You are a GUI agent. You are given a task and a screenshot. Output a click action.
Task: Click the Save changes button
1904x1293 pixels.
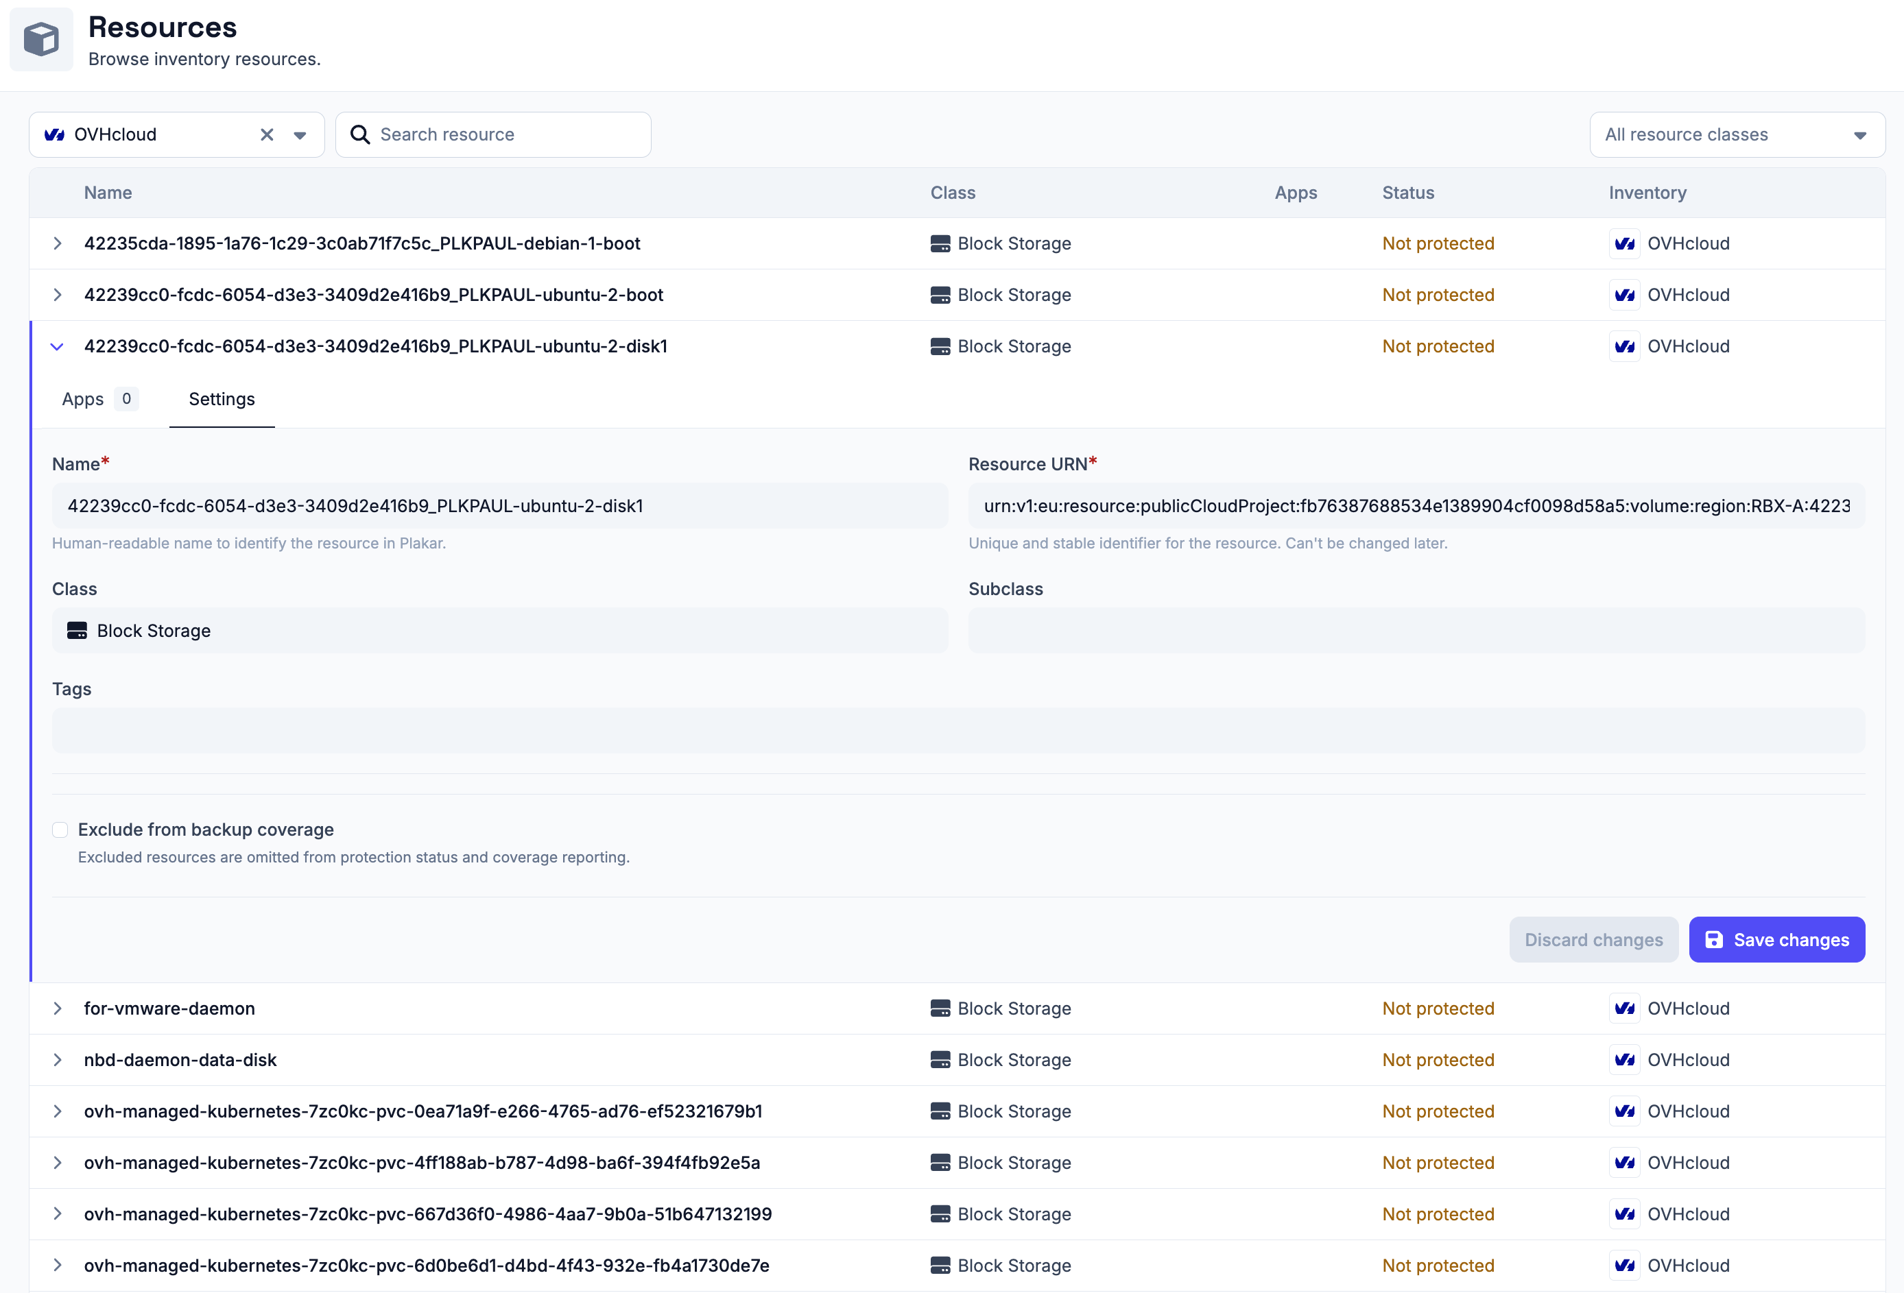1777,939
